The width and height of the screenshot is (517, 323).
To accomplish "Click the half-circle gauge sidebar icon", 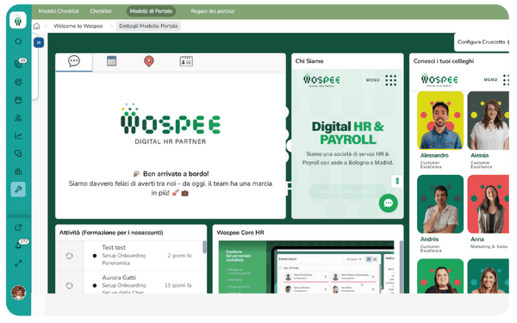I will (18, 82).
